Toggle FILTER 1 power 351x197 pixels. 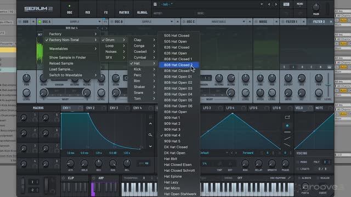click(283, 22)
